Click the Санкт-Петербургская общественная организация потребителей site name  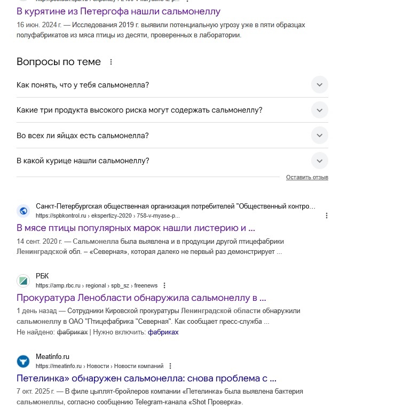tap(176, 206)
